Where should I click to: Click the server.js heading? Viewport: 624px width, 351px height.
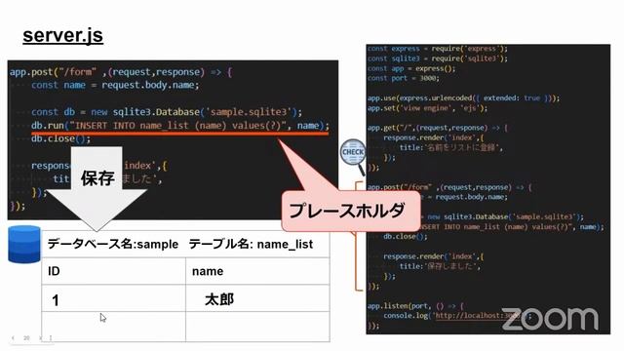pyautogui.click(x=62, y=35)
